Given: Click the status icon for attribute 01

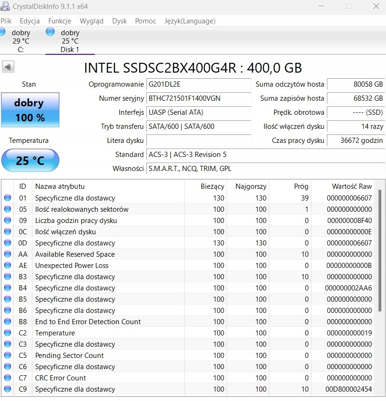Looking at the screenshot, I should coord(8,198).
